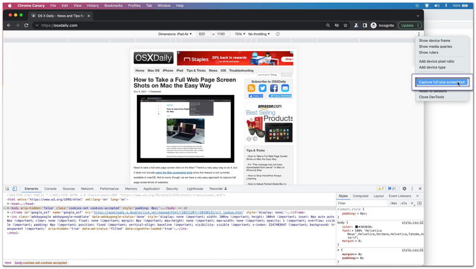
Task: Toggle the .cls classes button
Action: click(403, 203)
